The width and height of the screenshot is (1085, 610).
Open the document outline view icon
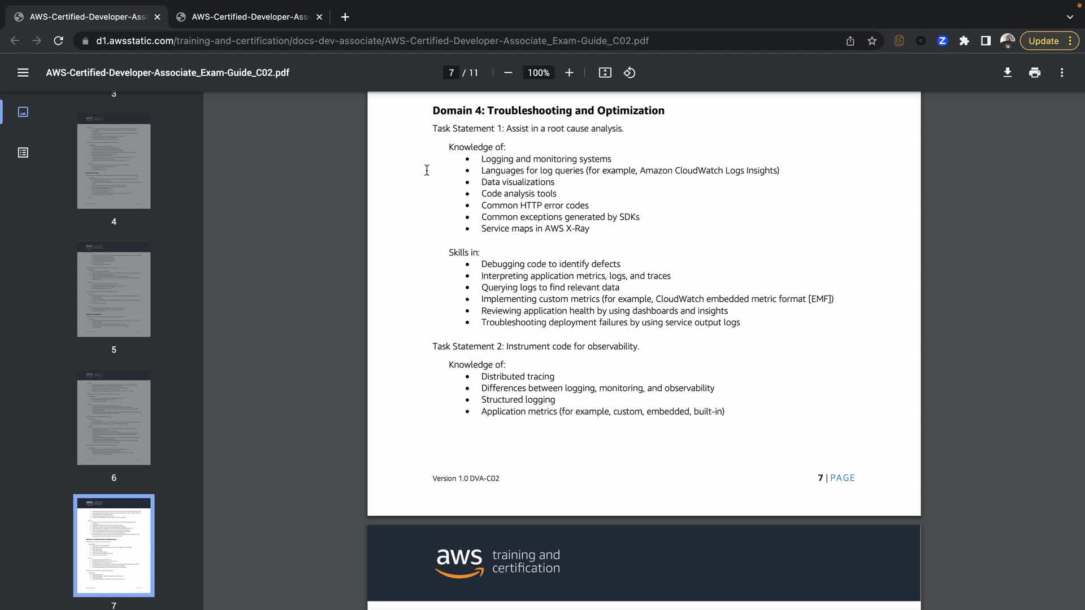coord(23,152)
